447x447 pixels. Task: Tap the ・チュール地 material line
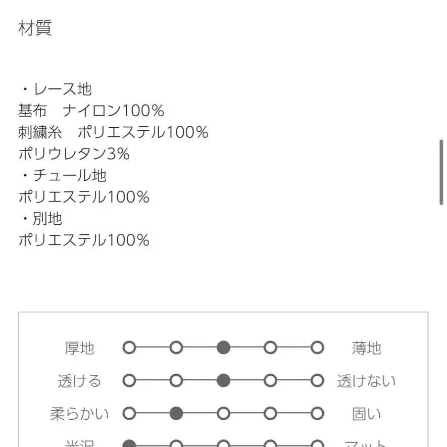click(x=63, y=175)
